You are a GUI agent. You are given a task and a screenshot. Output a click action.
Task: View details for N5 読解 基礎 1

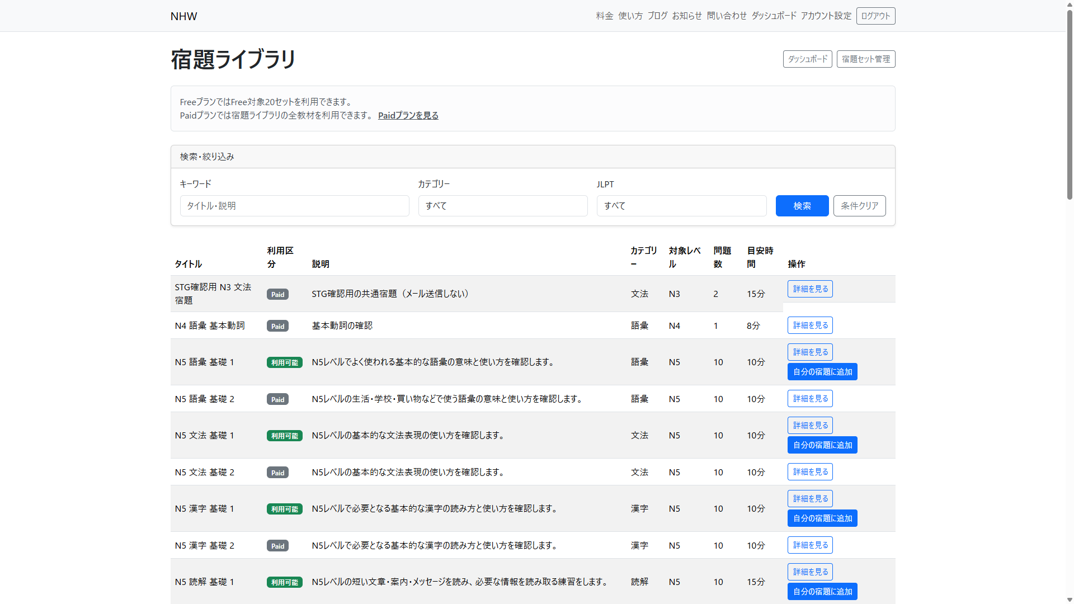coord(810,572)
